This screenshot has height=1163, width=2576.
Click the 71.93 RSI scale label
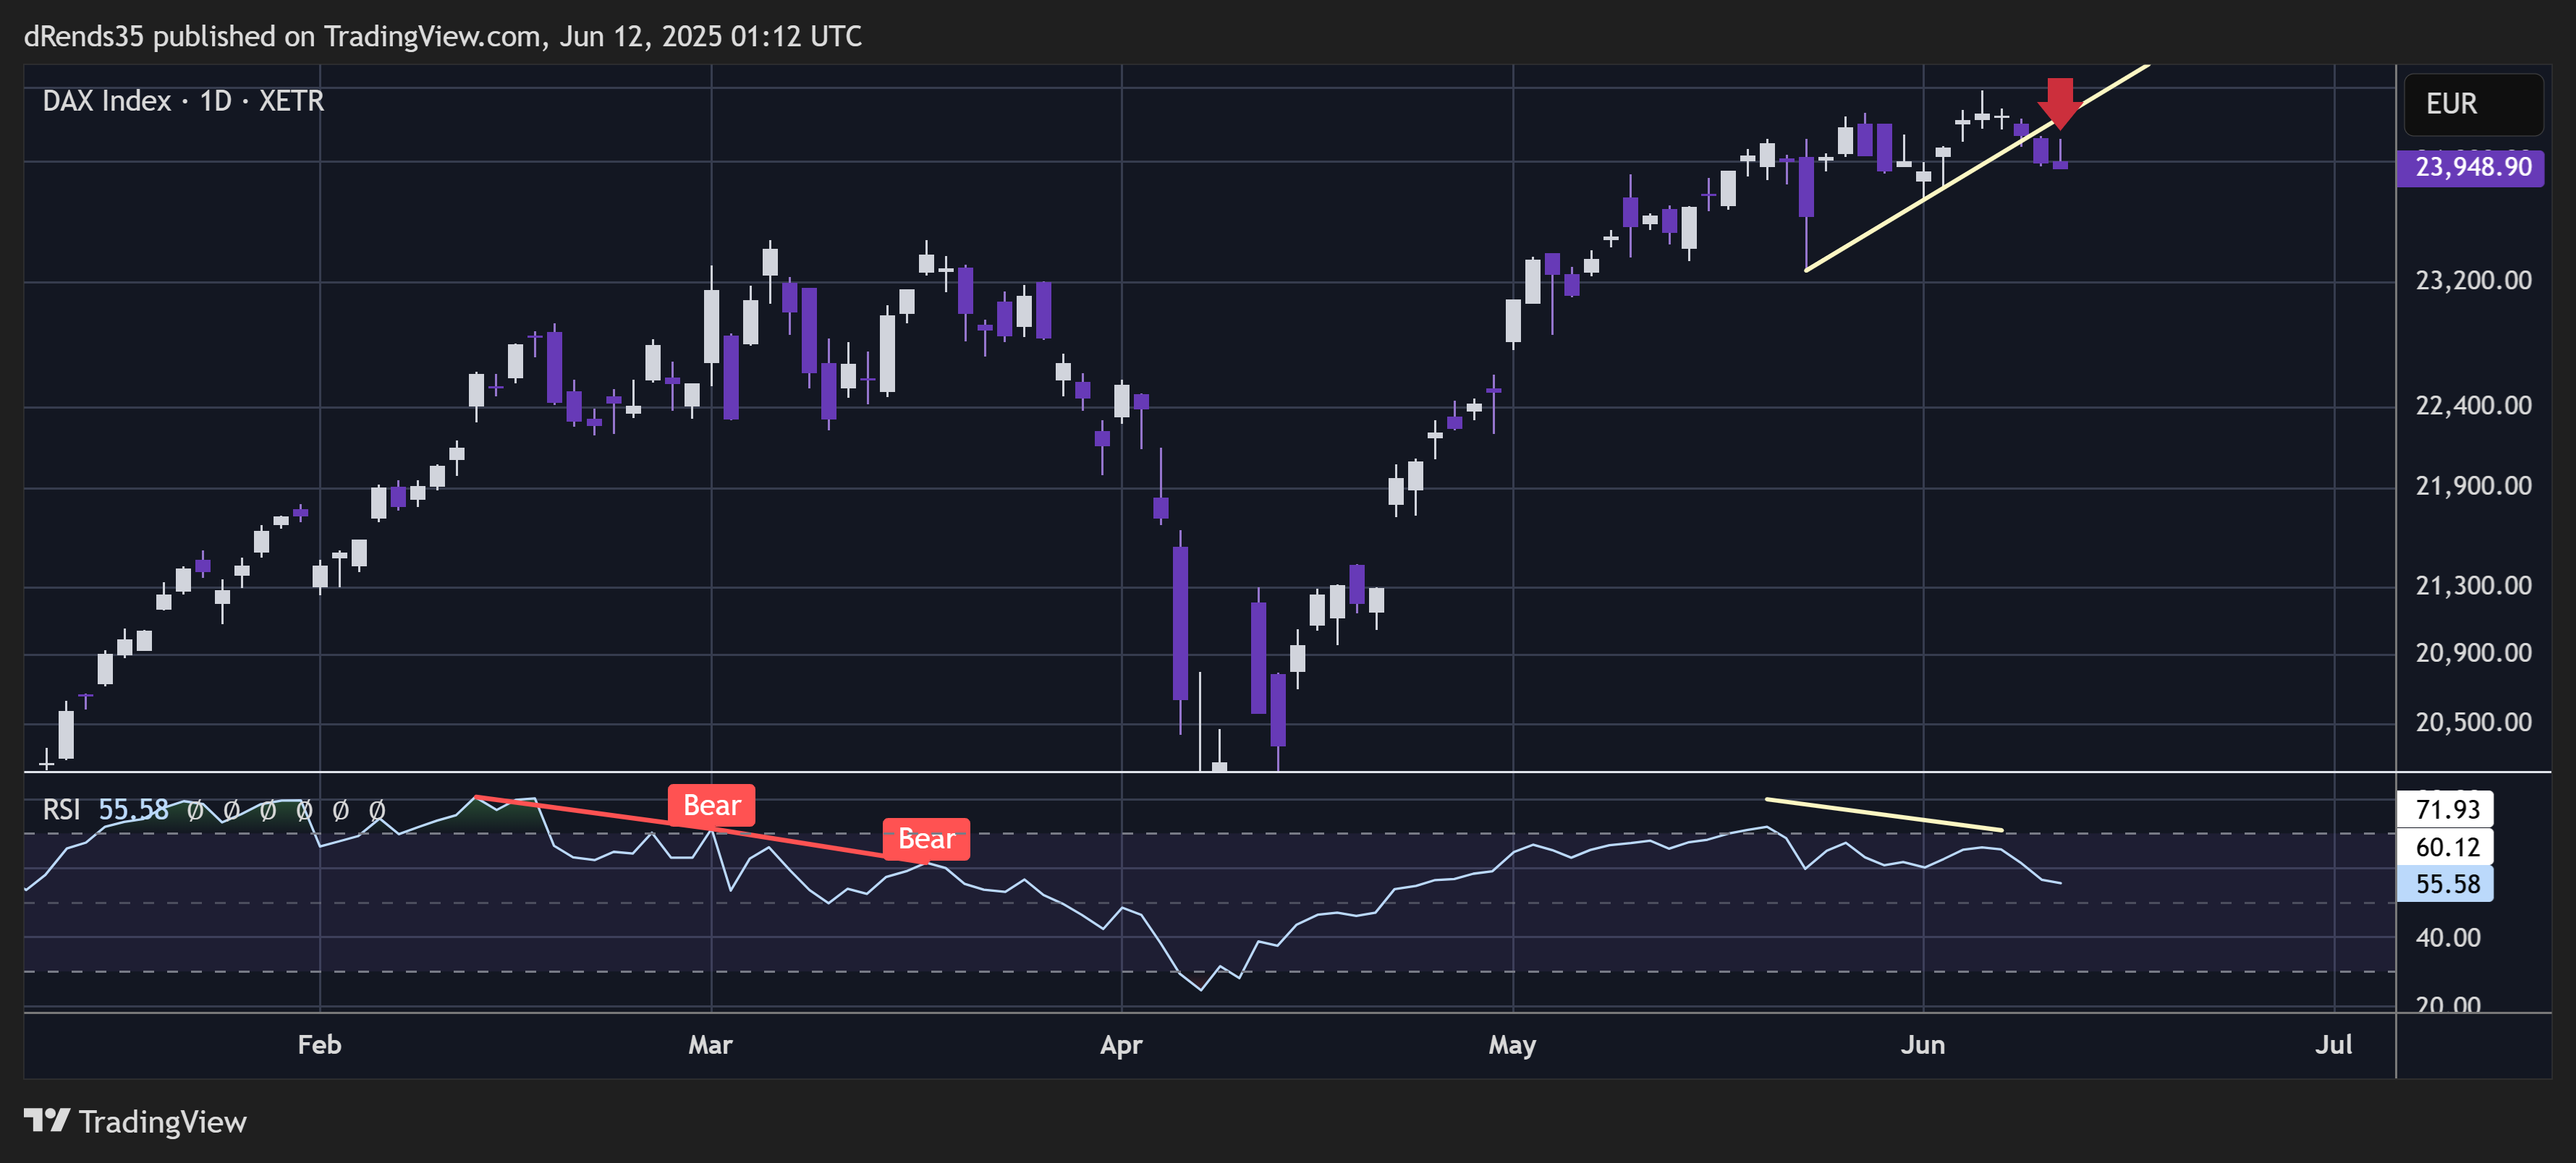2446,809
